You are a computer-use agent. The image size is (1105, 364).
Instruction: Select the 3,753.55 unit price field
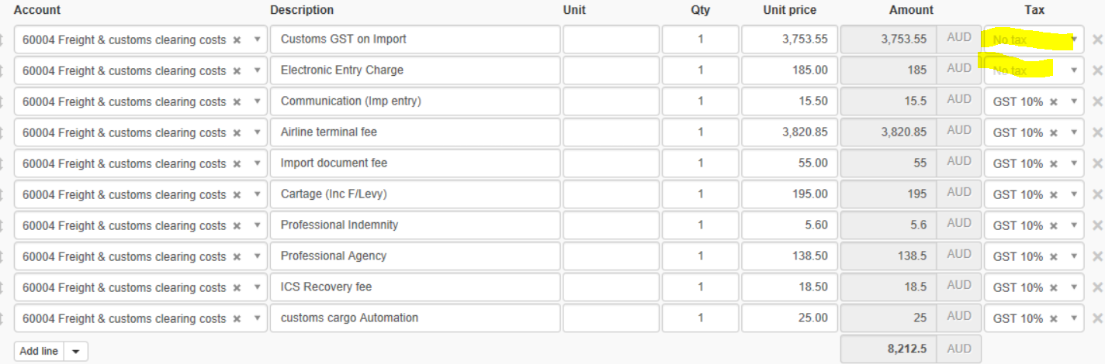789,39
